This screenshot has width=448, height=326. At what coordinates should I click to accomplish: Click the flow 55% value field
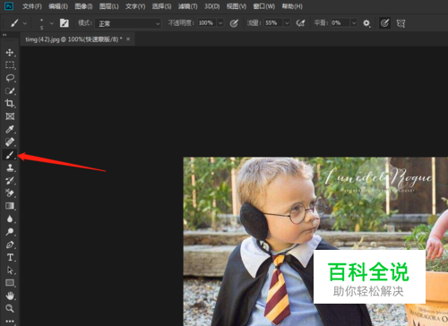click(x=273, y=23)
